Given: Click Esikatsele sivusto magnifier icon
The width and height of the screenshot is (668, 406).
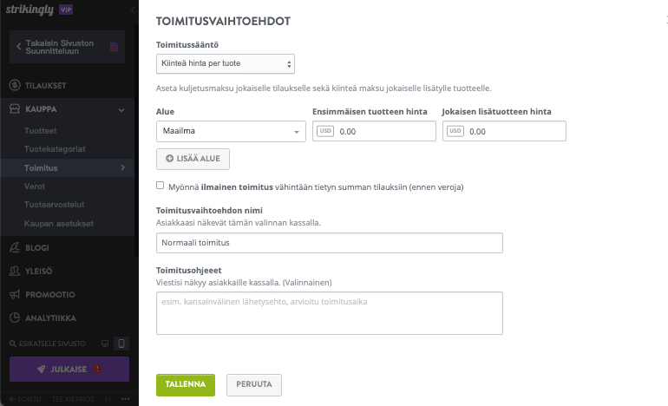Looking at the screenshot, I should (x=13, y=344).
